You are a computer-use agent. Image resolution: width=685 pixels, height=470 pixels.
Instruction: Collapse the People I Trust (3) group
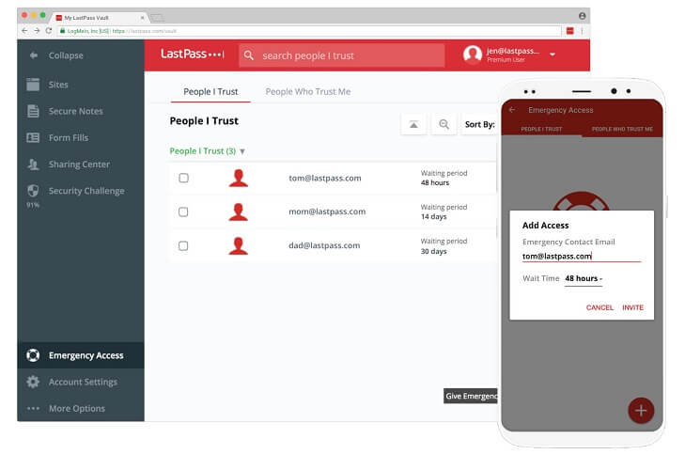[242, 151]
